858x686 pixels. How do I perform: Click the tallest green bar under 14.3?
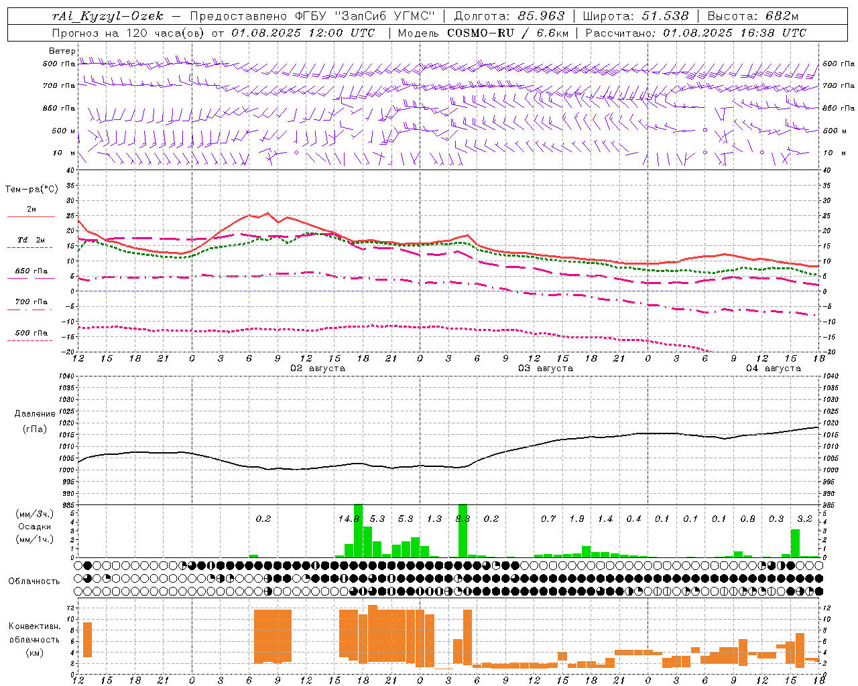click(358, 531)
